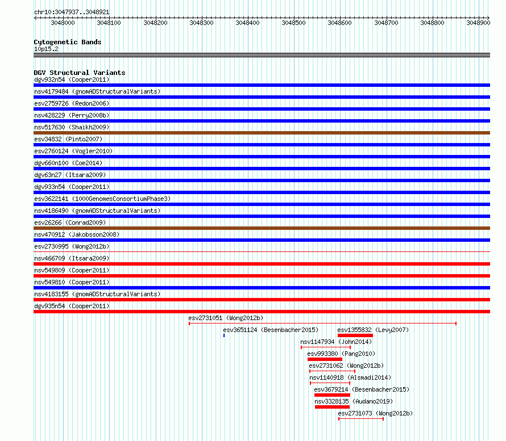Image resolution: width=506 pixels, height=441 pixels.
Task: Click the red bar under nsv466709
Action: pos(262,264)
